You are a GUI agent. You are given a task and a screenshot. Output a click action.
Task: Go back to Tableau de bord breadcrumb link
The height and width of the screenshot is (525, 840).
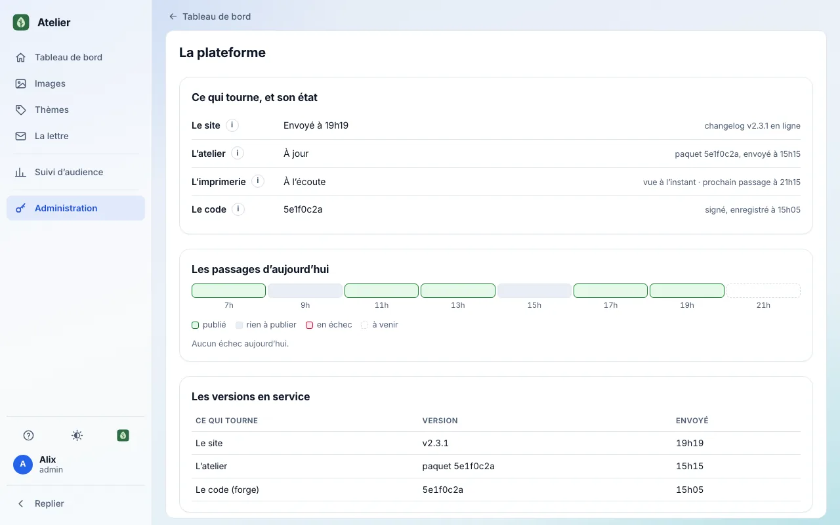(210, 16)
